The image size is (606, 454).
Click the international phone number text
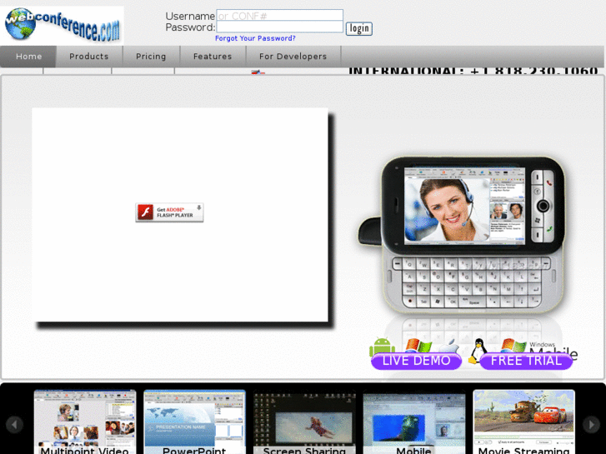click(473, 71)
